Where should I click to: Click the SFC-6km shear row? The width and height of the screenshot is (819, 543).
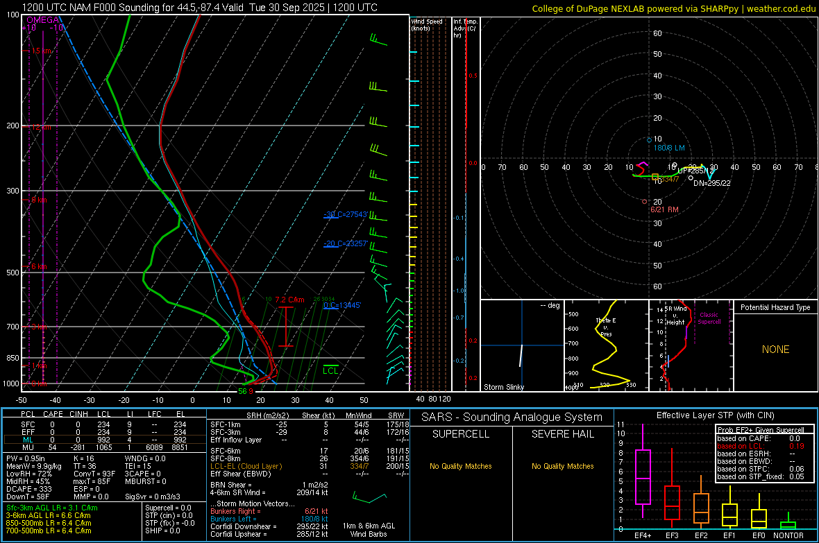(310, 451)
